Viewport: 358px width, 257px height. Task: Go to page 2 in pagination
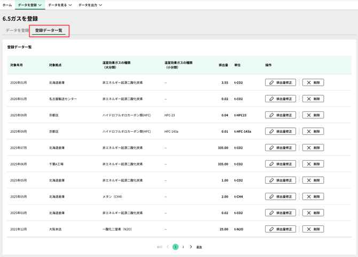tap(183, 247)
